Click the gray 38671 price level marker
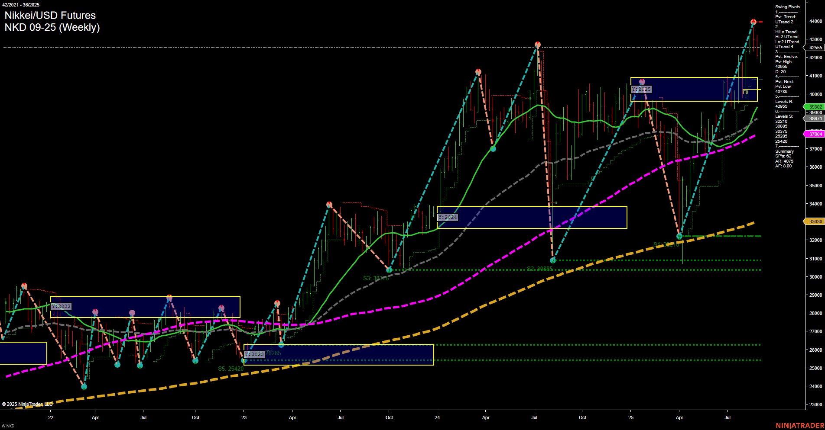825x430 pixels. pyautogui.click(x=815, y=119)
